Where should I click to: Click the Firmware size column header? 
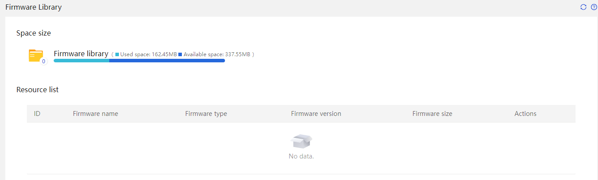coord(432,114)
